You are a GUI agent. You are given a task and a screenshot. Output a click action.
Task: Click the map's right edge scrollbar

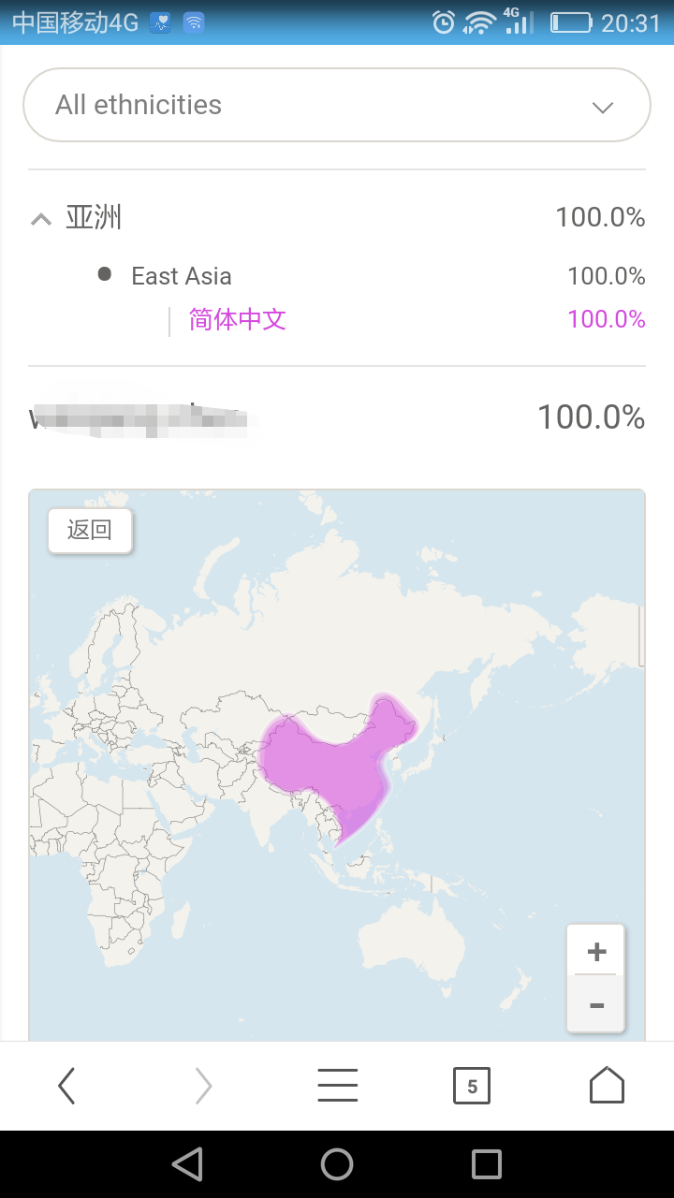641,636
